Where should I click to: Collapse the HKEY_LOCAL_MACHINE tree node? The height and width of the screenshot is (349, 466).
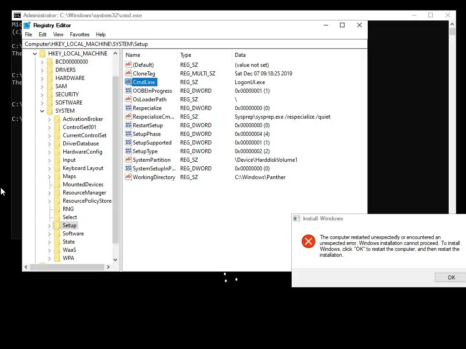(x=35, y=54)
